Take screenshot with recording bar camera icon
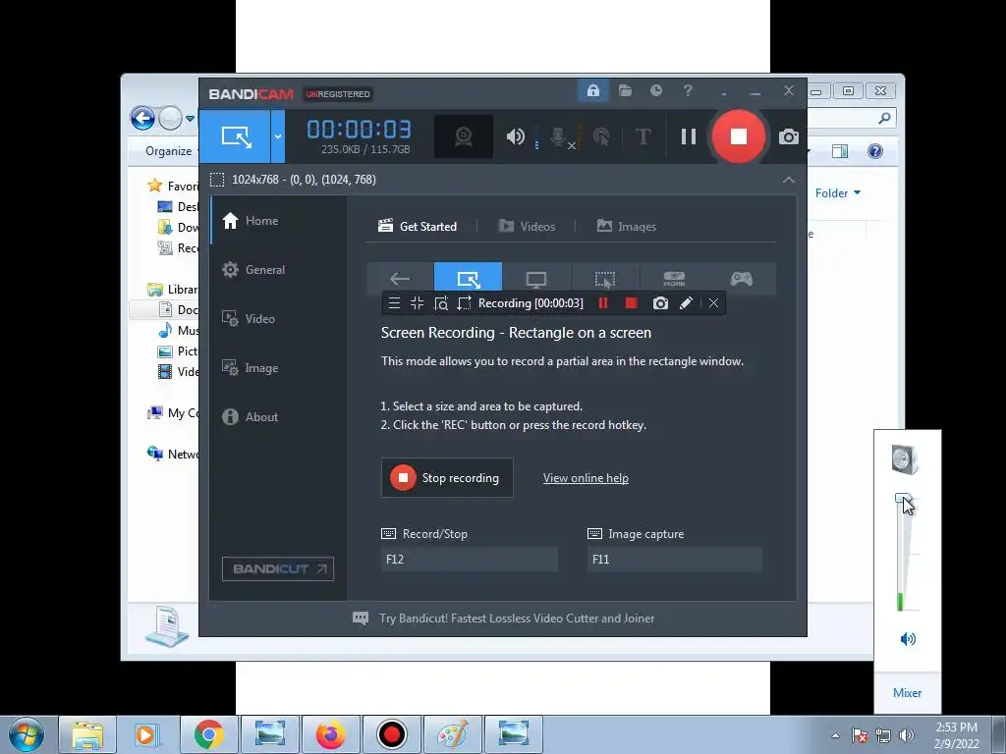The width and height of the screenshot is (1006, 754). [x=660, y=303]
